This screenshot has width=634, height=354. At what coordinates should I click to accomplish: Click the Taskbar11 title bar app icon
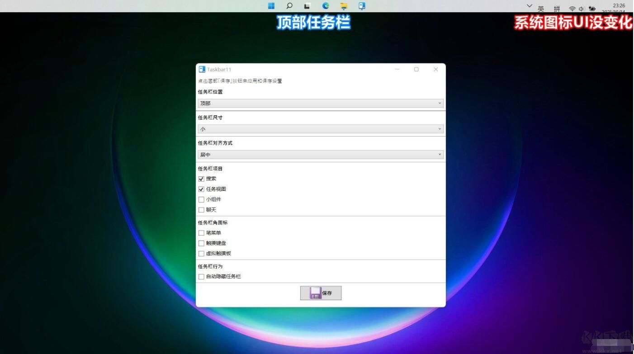click(x=202, y=69)
